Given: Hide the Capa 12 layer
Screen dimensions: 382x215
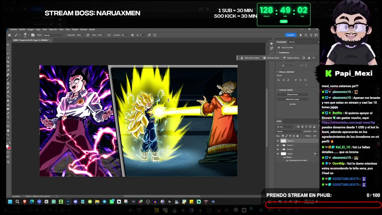Looking at the screenshot, I should pos(278,141).
